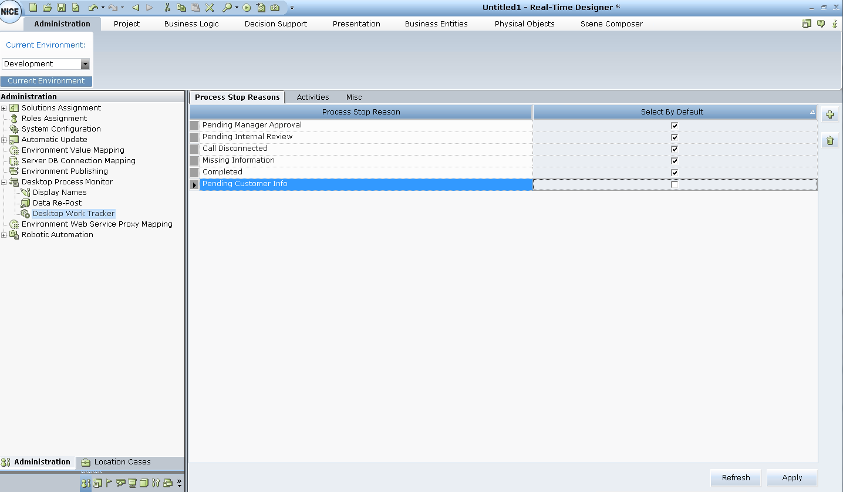Collapse the Desktop Process Monitor node
Screen dimensions: 843x492
4,182
